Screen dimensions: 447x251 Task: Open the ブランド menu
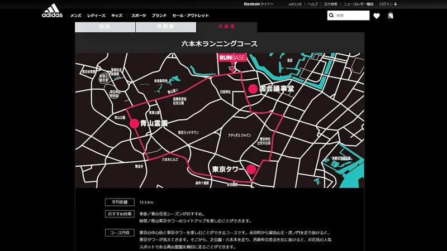pos(159,16)
